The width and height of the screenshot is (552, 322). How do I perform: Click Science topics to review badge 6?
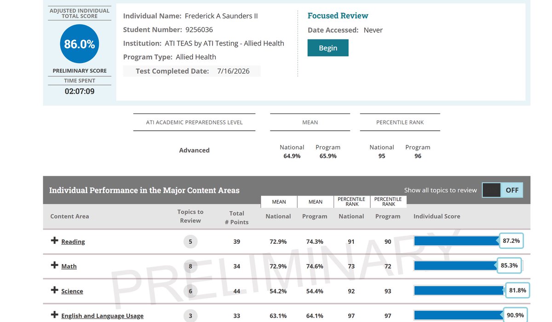click(x=190, y=291)
